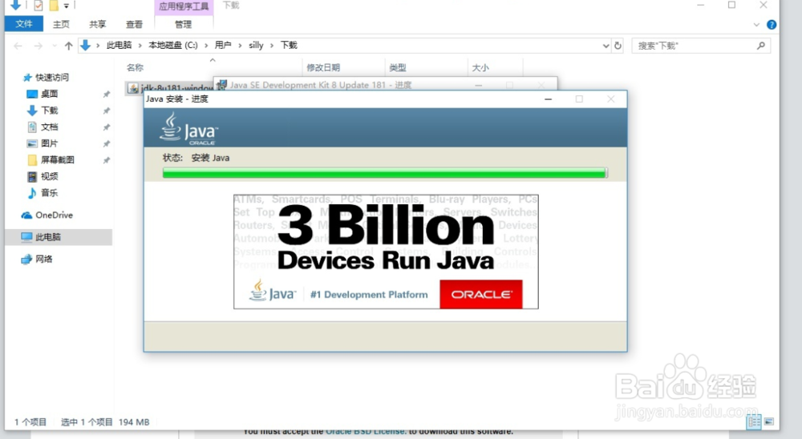Sort by 修改日期 column header

click(x=323, y=67)
